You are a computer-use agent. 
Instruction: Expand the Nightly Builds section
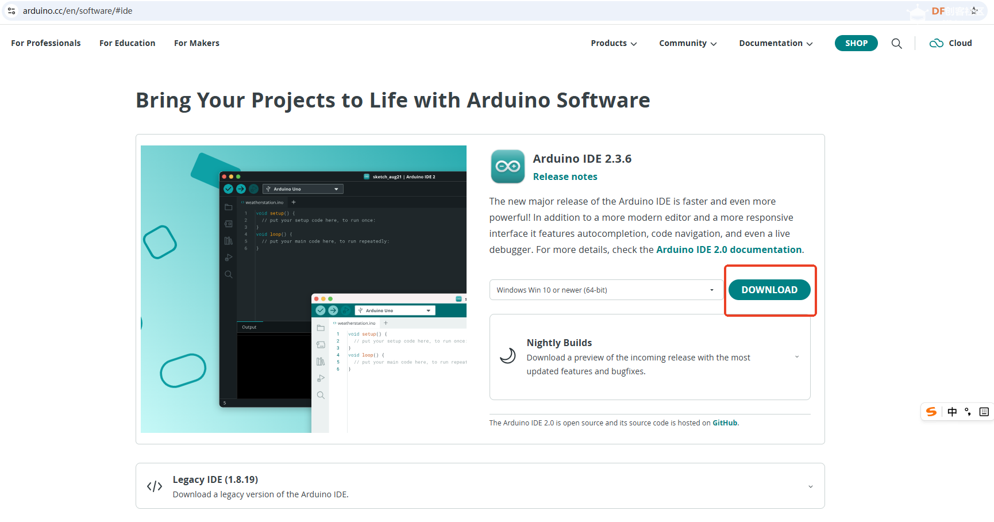797,357
